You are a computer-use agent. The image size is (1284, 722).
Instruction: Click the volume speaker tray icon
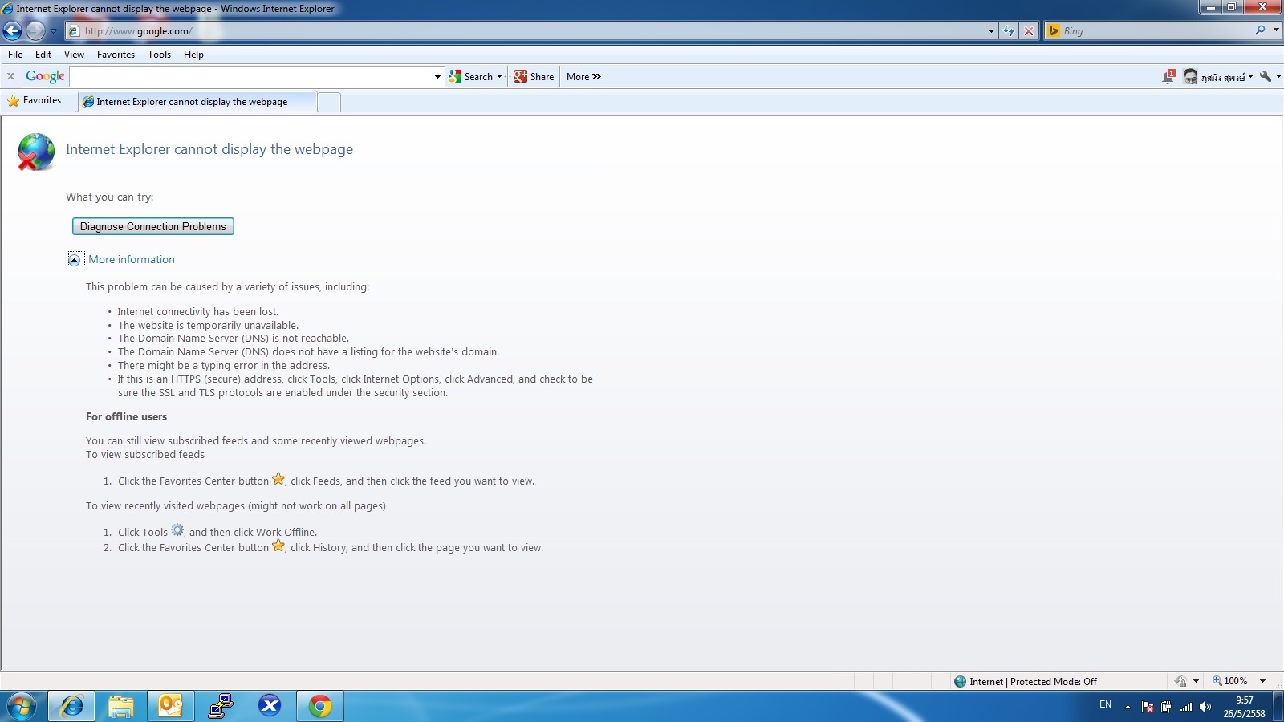pyautogui.click(x=1205, y=707)
